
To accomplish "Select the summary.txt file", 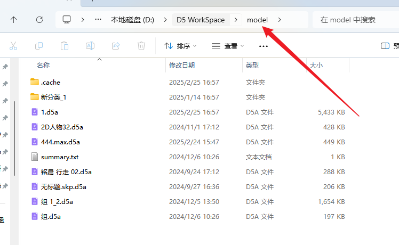I will click(59, 157).
